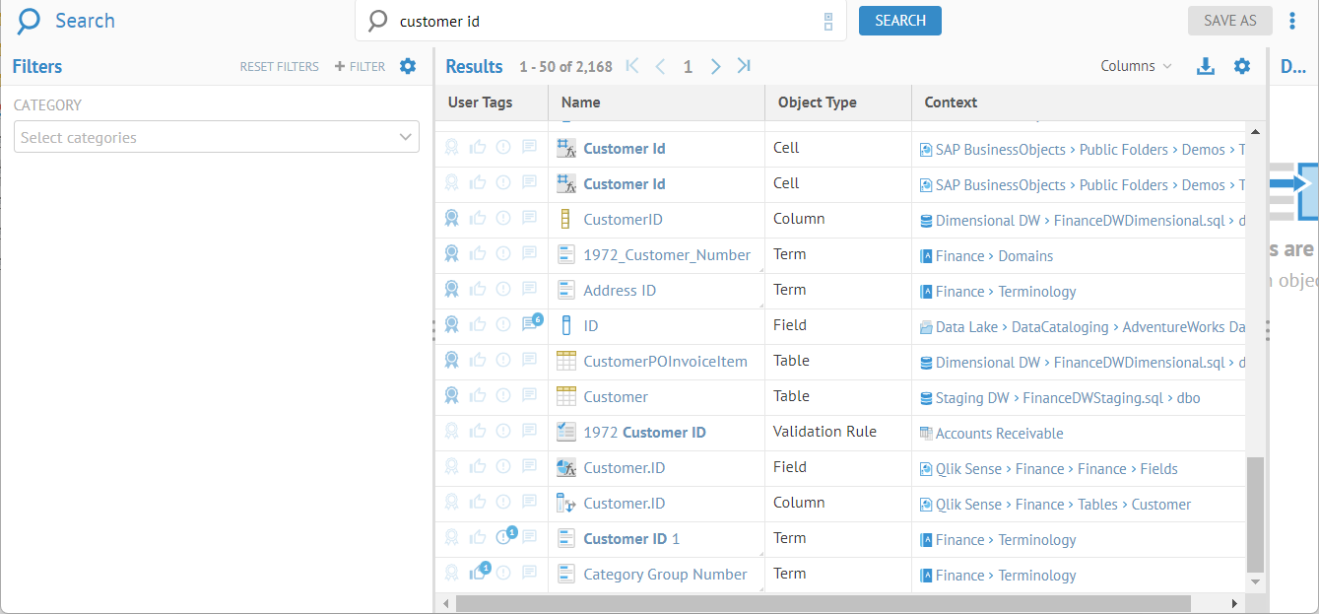Add a new filter with + FILTER
Viewport: 1319px width, 614px height.
coord(361,67)
